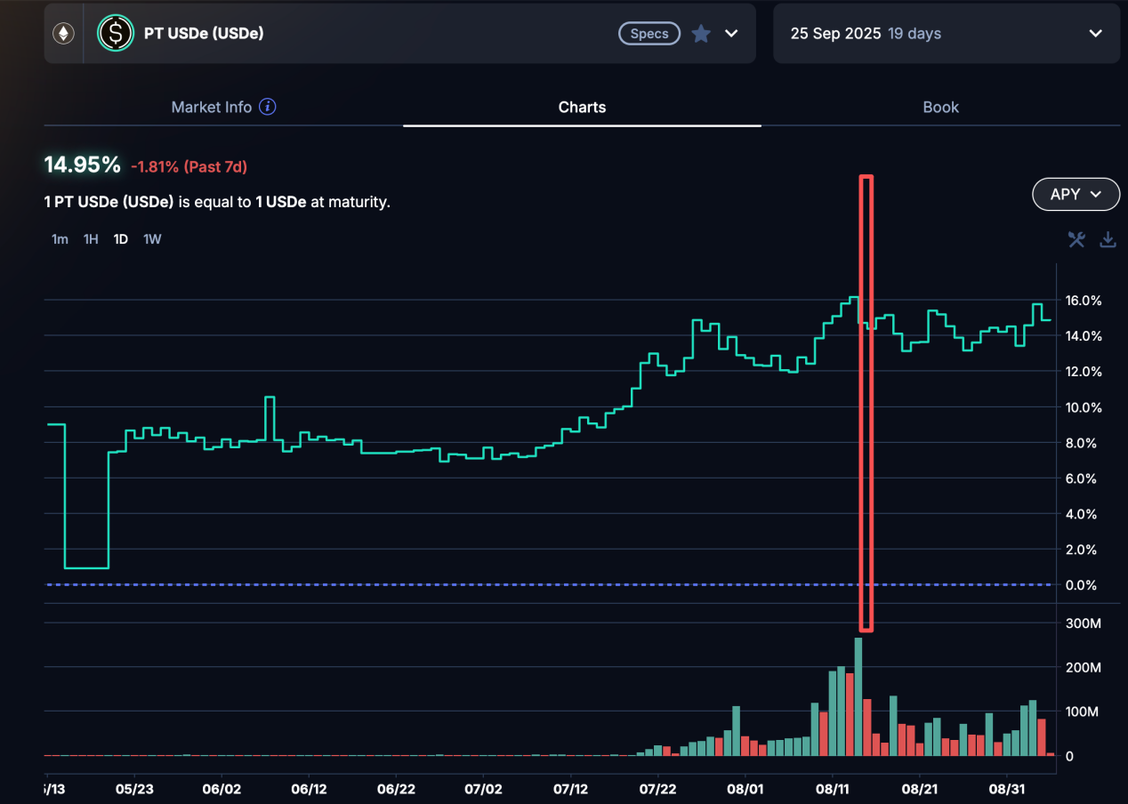Image resolution: width=1128 pixels, height=804 pixels.
Task: Switch chart interval to 1W
Action: pos(151,238)
